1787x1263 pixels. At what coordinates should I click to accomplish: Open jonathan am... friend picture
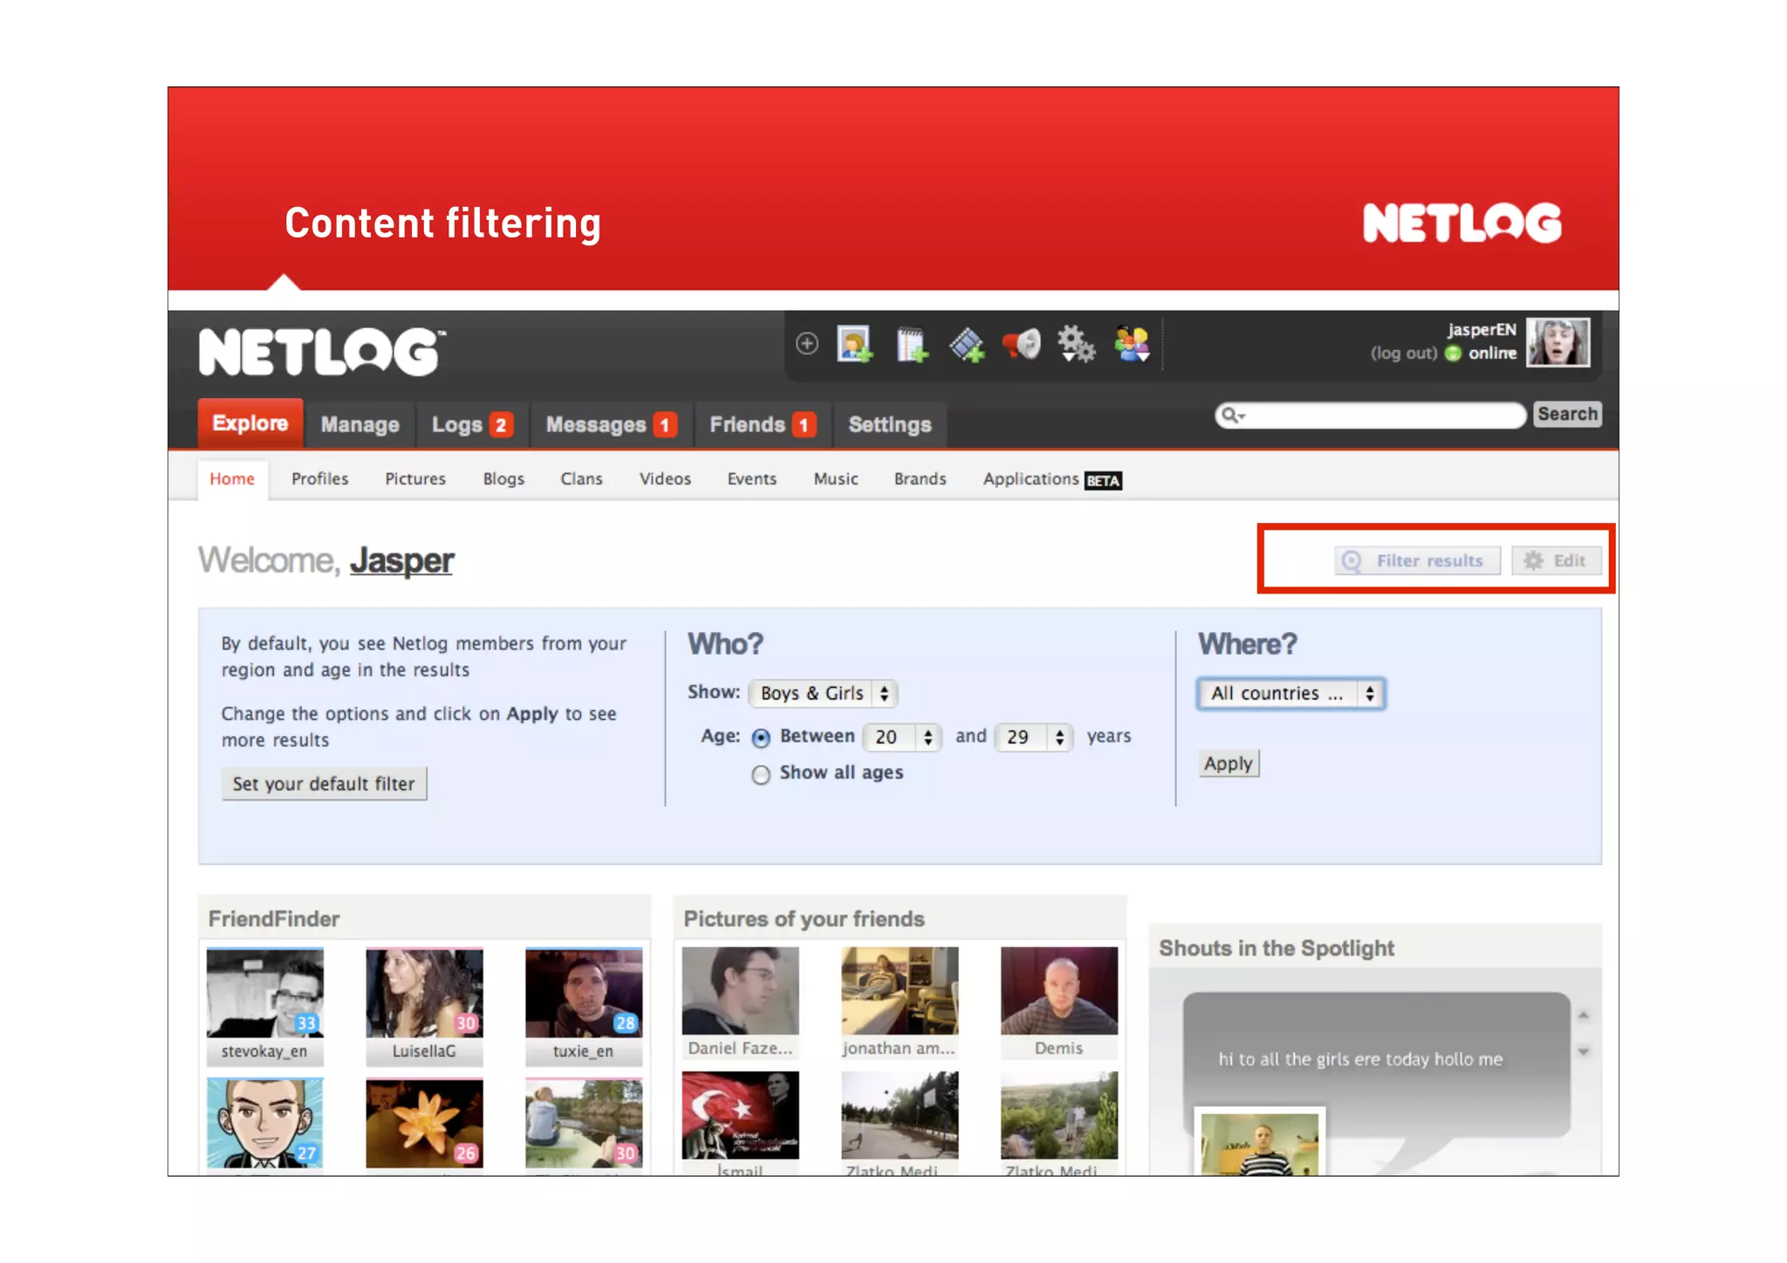pos(900,991)
